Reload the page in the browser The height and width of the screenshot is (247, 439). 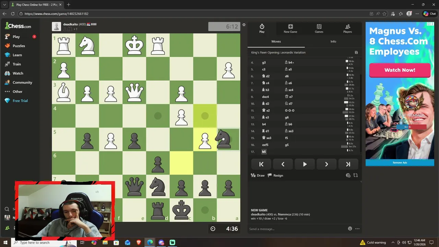click(x=13, y=14)
